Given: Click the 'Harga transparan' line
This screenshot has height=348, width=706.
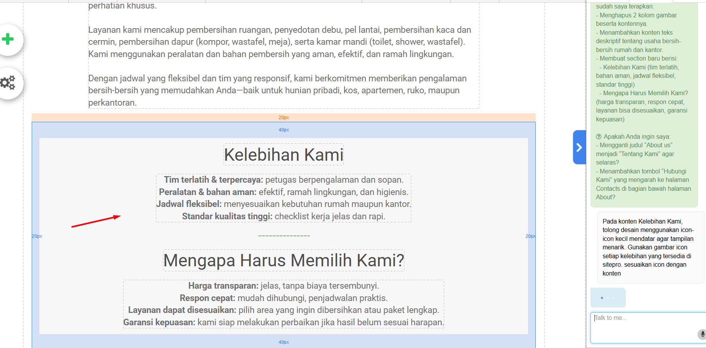Looking at the screenshot, I should pyautogui.click(x=283, y=286).
